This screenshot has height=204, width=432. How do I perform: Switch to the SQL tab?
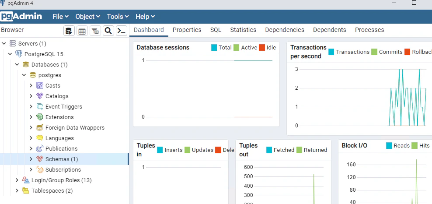coord(216,30)
